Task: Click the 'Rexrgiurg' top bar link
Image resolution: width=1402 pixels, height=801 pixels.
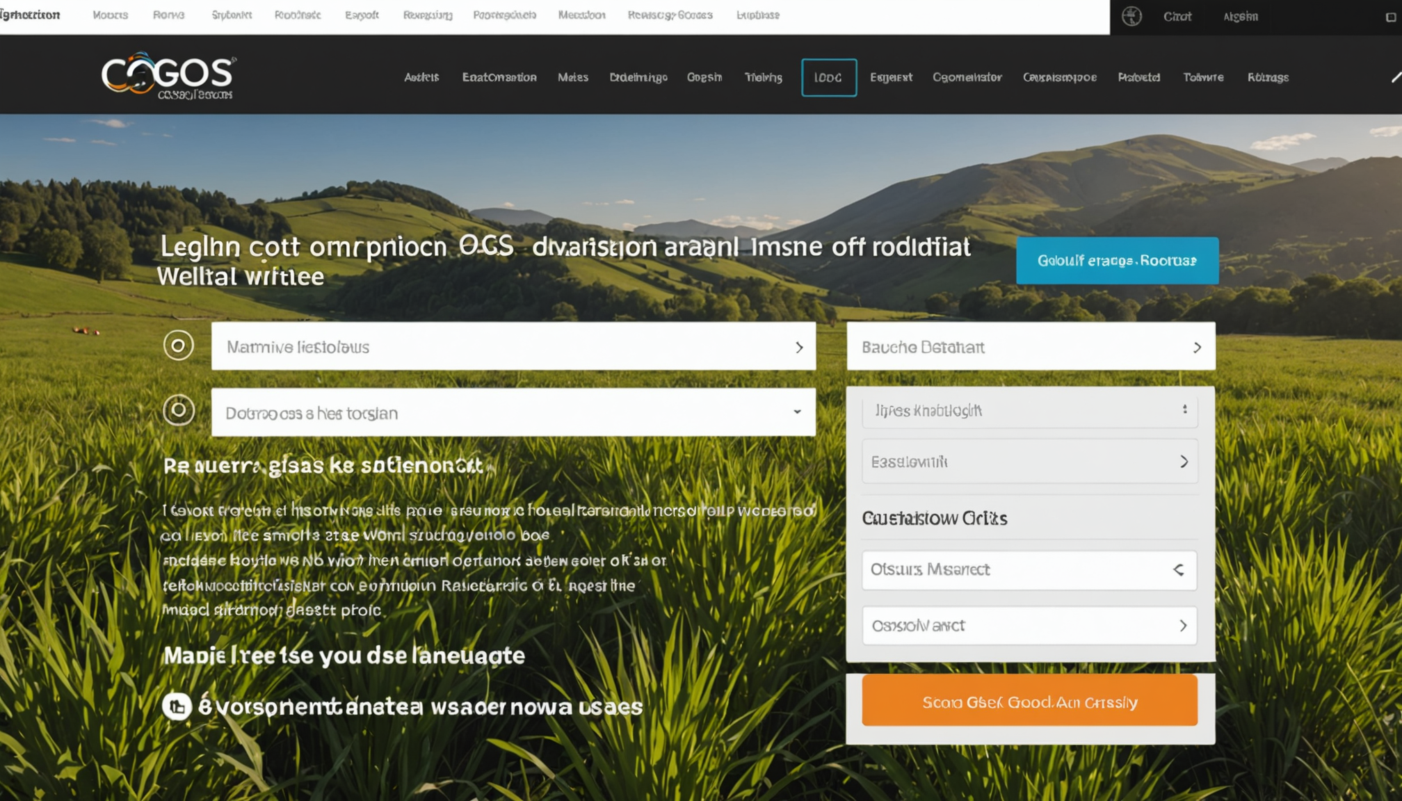Action: point(427,15)
